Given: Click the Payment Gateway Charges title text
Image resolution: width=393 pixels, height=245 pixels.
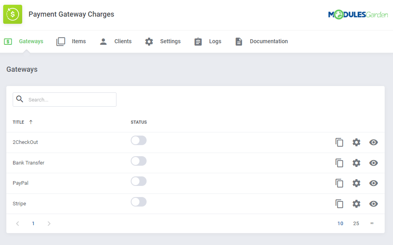Looking at the screenshot, I should coord(71,14).
